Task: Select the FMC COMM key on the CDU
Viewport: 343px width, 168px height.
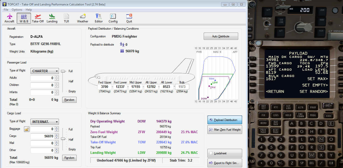Action: (300, 115)
